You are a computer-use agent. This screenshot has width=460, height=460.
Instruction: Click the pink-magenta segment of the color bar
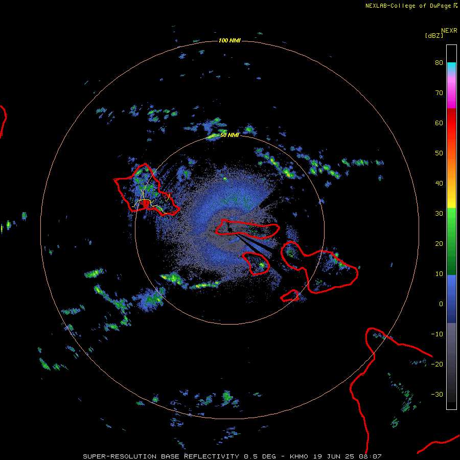(451, 93)
